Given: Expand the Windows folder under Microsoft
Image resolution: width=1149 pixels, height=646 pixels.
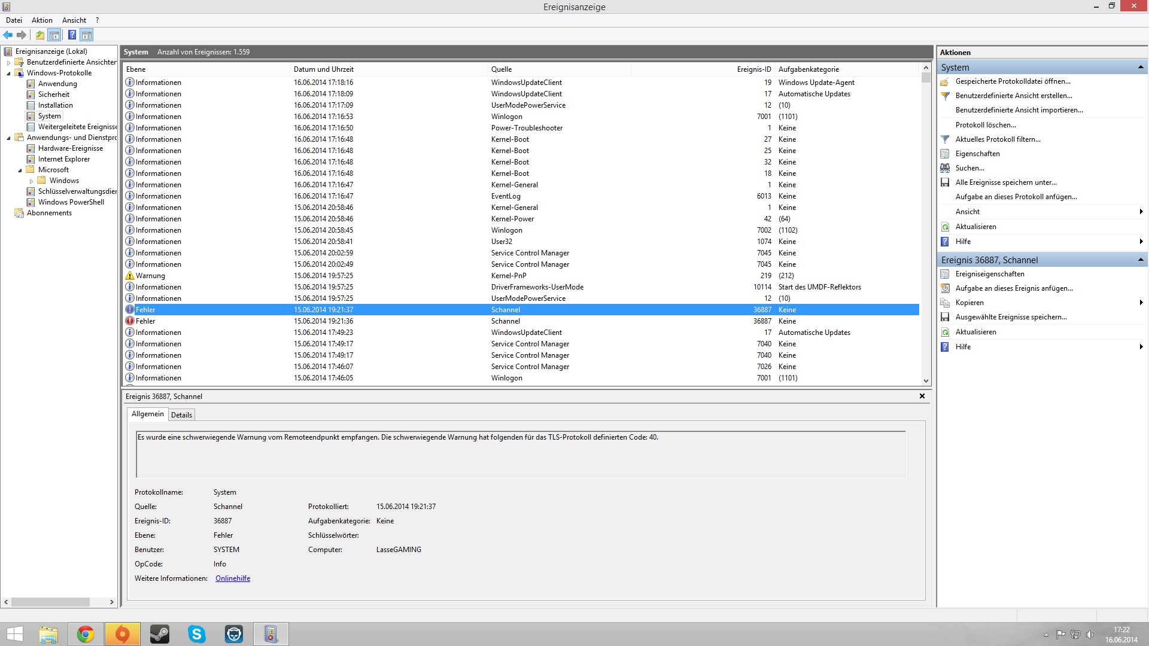Looking at the screenshot, I should click(x=31, y=181).
